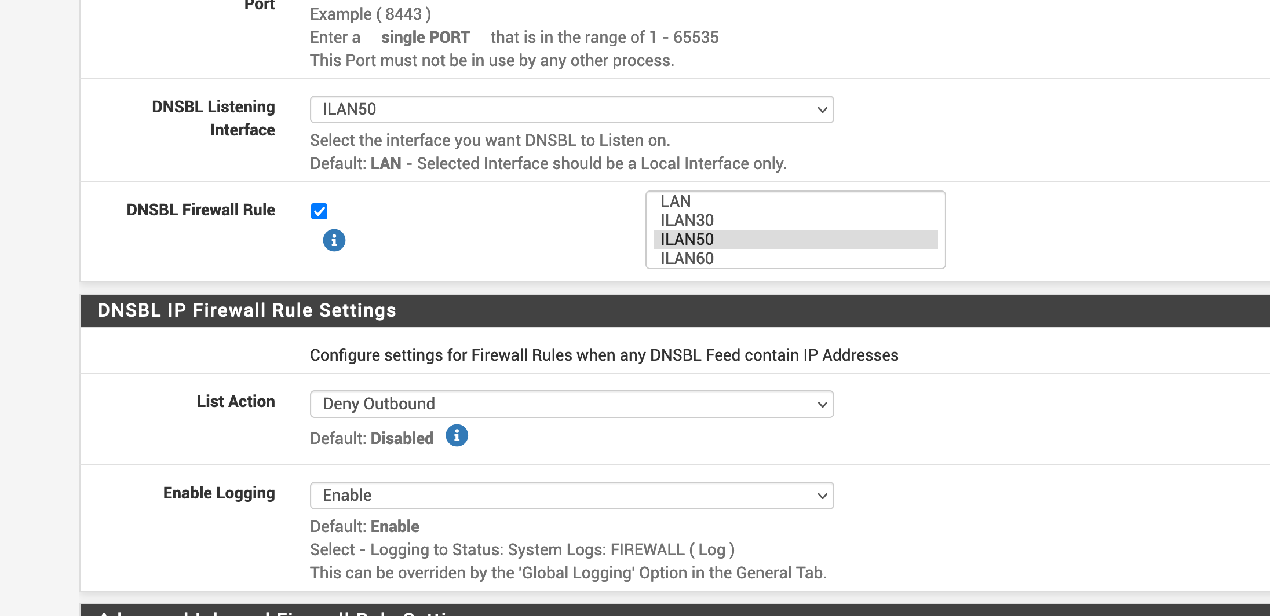Image resolution: width=1270 pixels, height=616 pixels.
Task: Open the DNSBL Listening Interface dropdown
Action: click(x=571, y=109)
